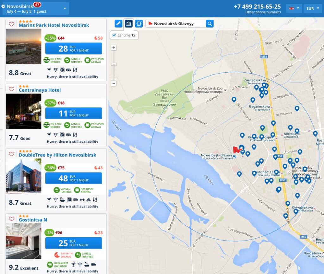Favorite Marins Park Hotel with heart icon

pos(11,24)
